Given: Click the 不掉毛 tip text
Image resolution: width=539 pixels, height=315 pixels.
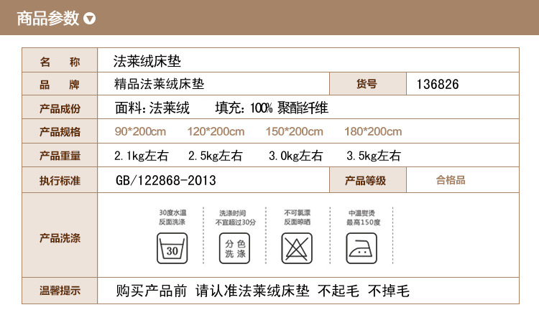Looking at the screenshot, I should [389, 291].
